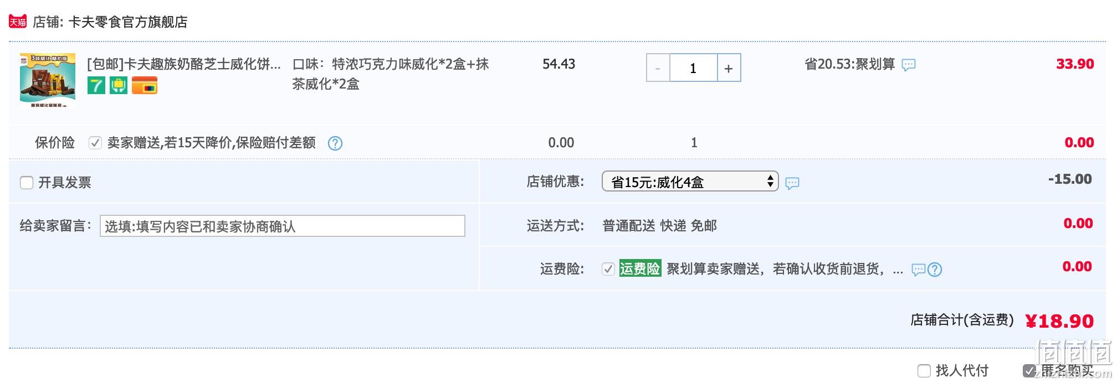The image size is (1117, 383).
Task: Open product title [包邮]卡夫趣族奶酪芝士威化饼
Action: coord(184,64)
